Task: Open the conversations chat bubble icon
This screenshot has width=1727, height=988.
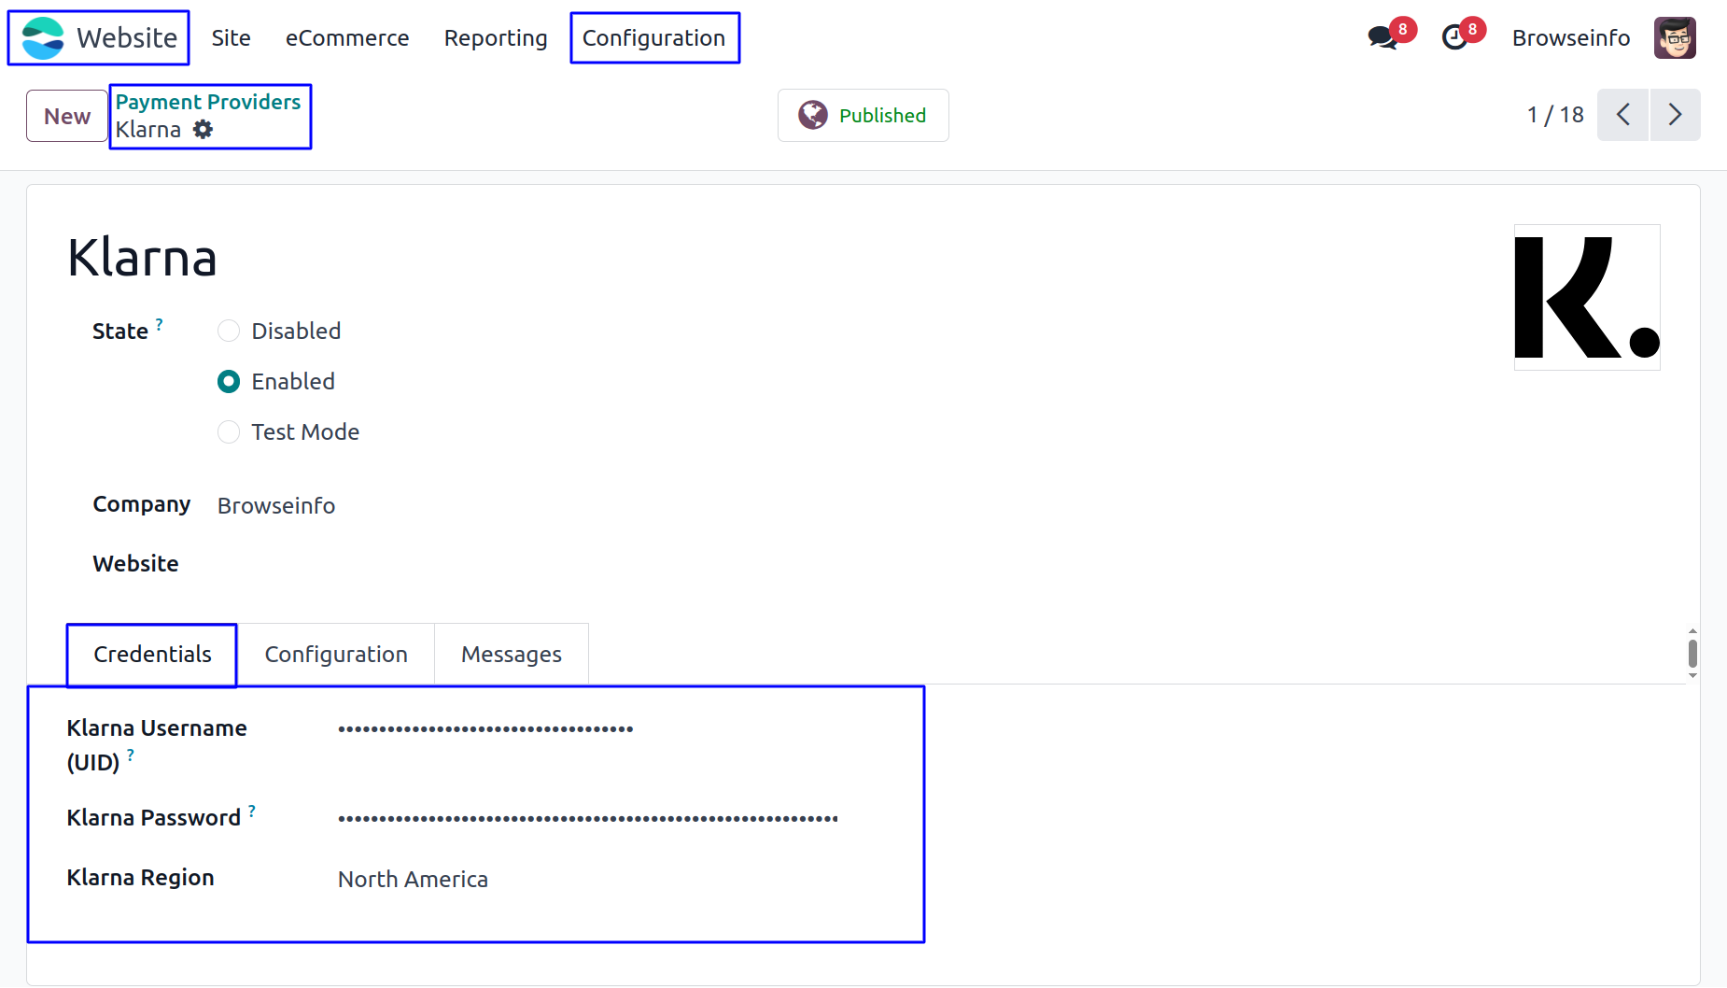Action: point(1382,37)
